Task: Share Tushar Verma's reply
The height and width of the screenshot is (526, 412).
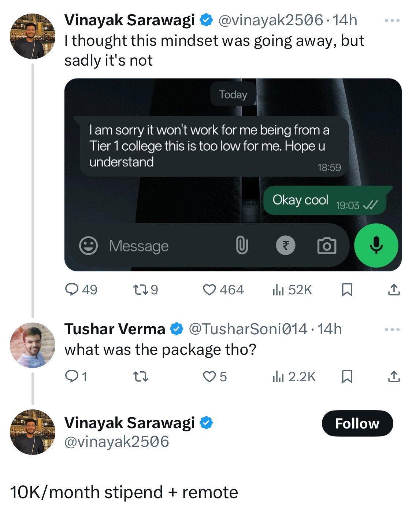Action: point(394,376)
